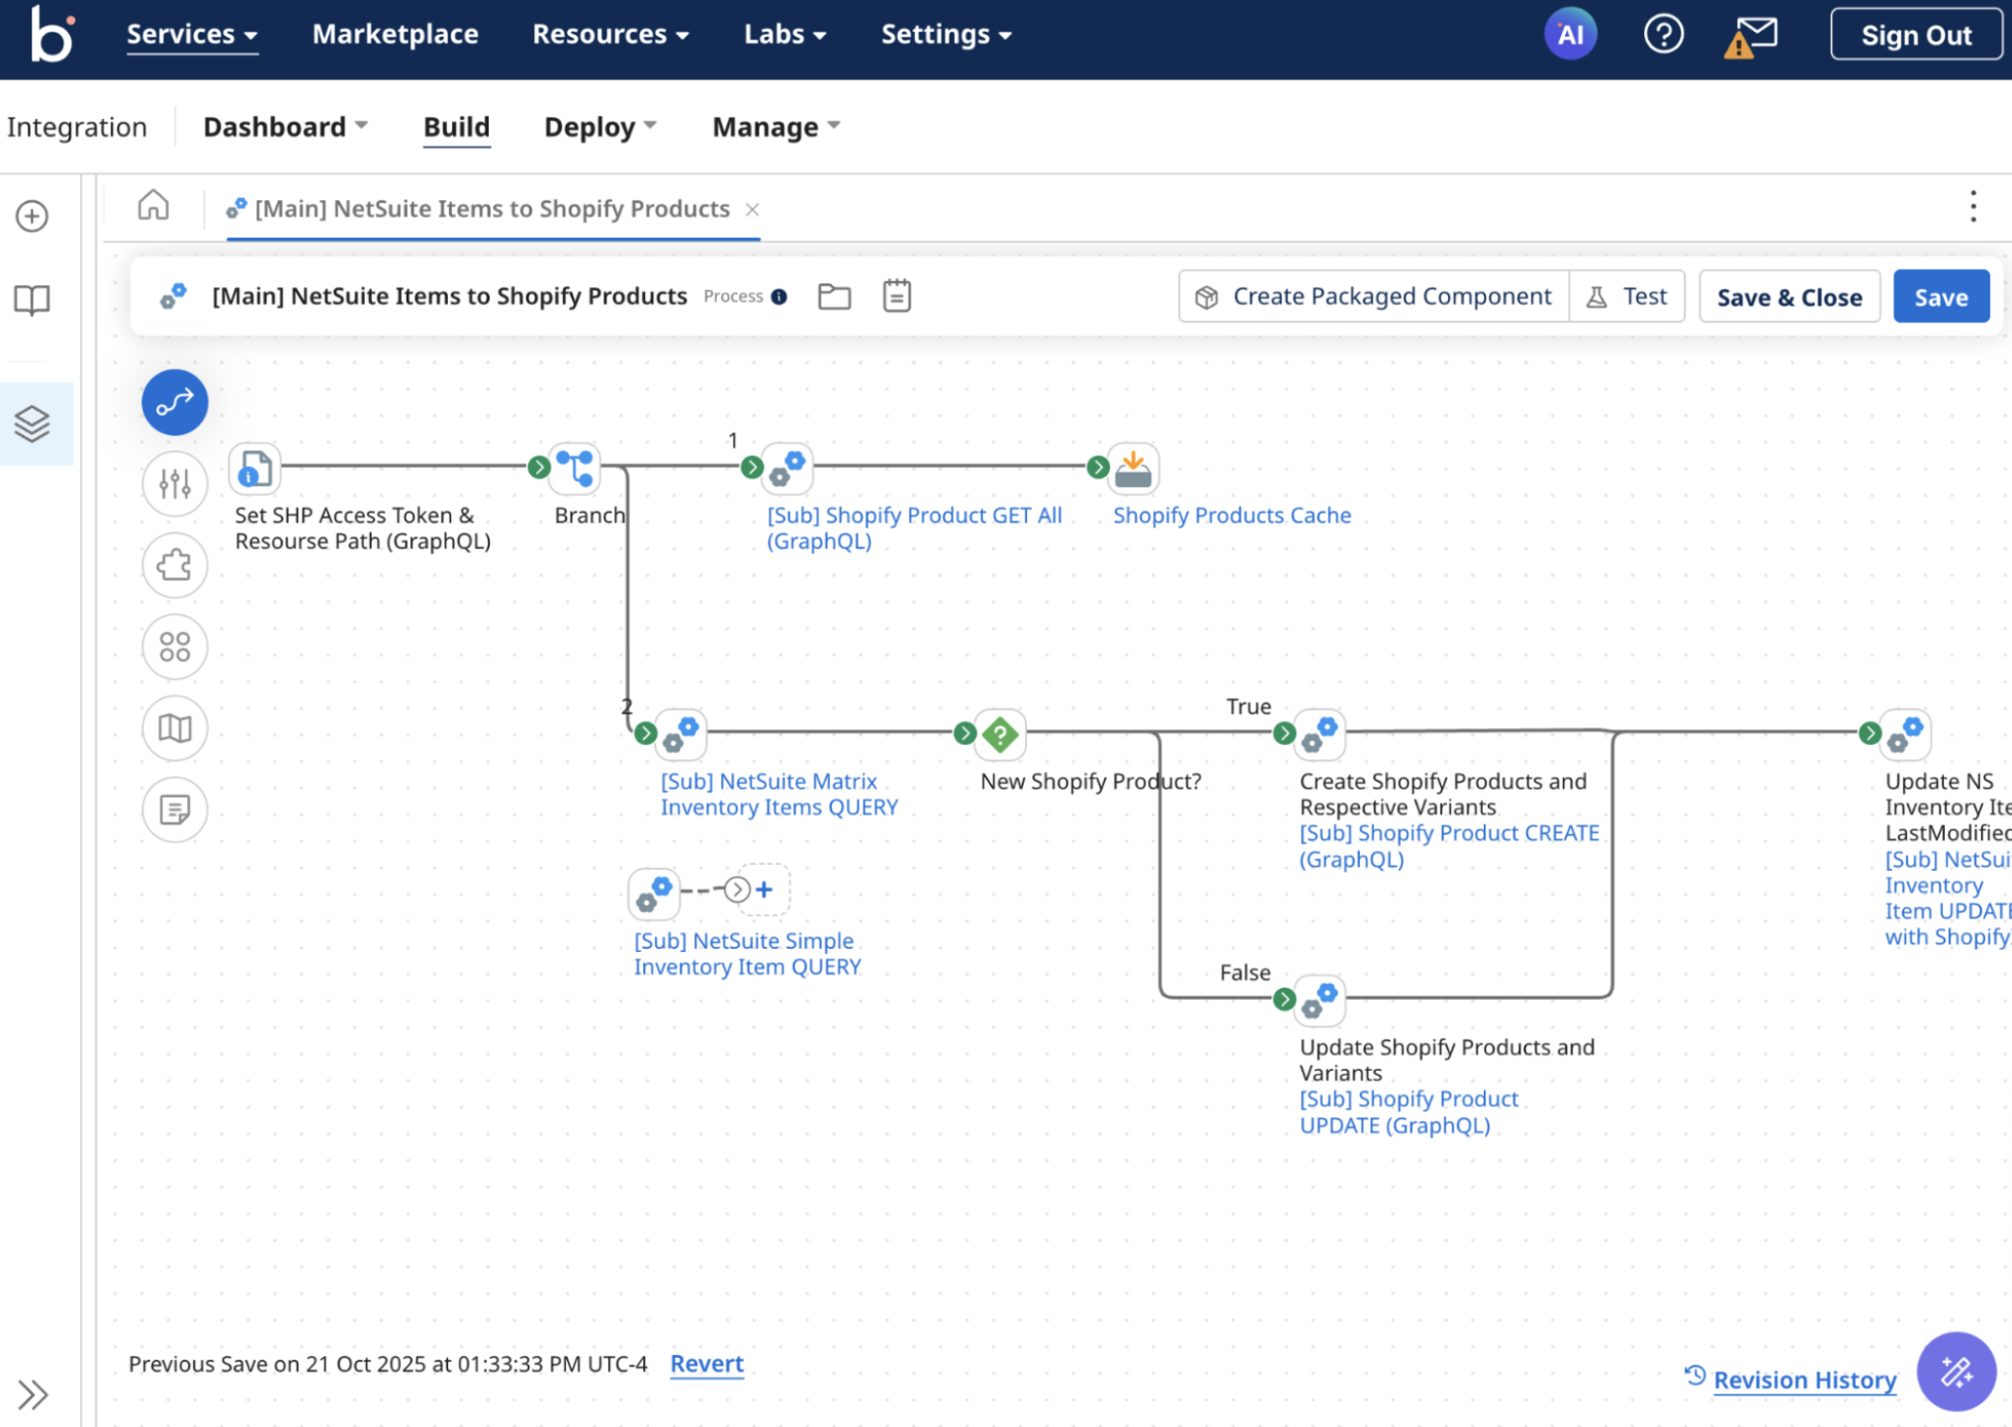Click the notes icon next to folder
2012x1427 pixels.
[895, 296]
